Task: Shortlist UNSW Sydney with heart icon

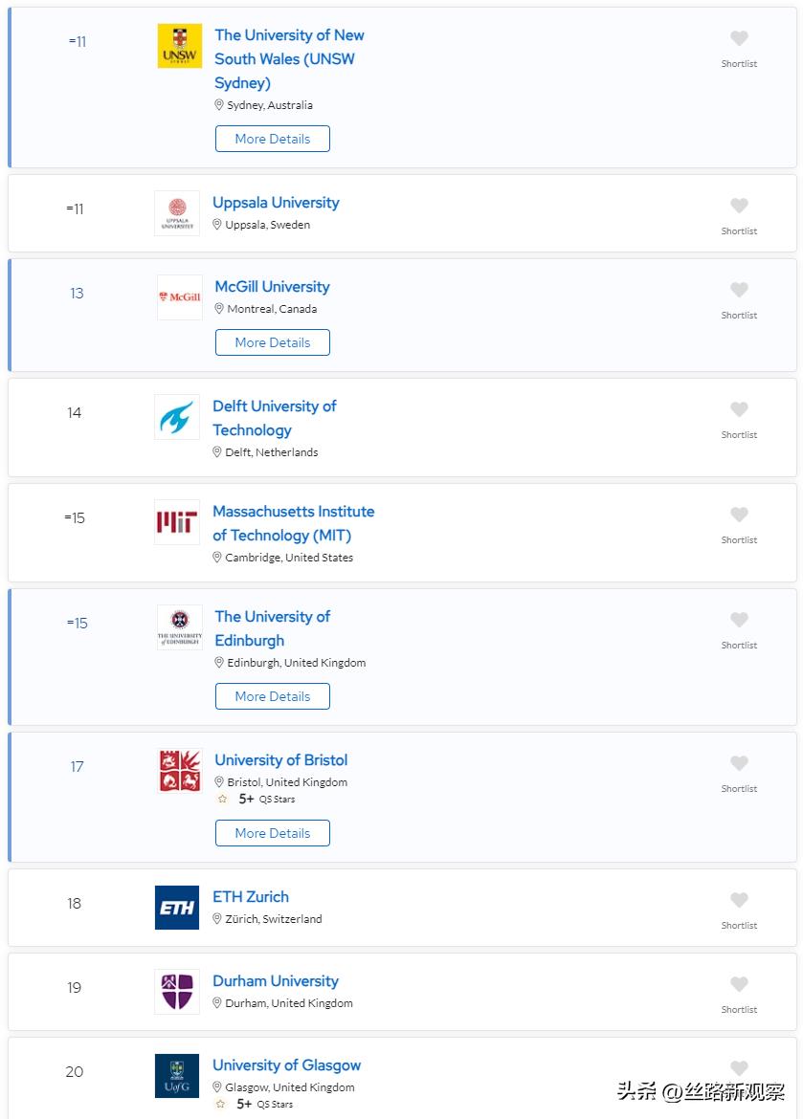Action: click(739, 39)
